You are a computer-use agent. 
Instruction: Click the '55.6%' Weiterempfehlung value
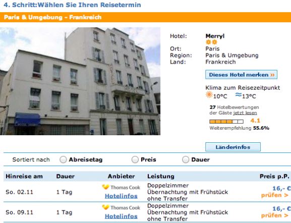261,128
